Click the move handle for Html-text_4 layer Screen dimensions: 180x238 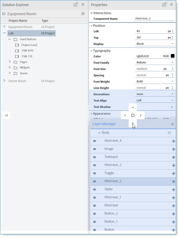click(173, 141)
